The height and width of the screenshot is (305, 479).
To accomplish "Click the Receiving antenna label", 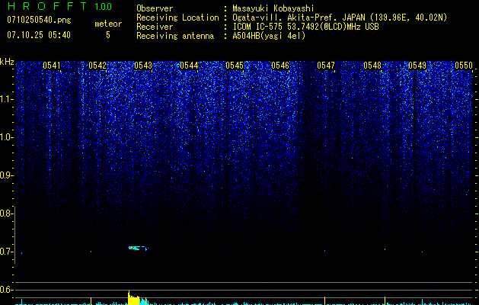I will [175, 36].
